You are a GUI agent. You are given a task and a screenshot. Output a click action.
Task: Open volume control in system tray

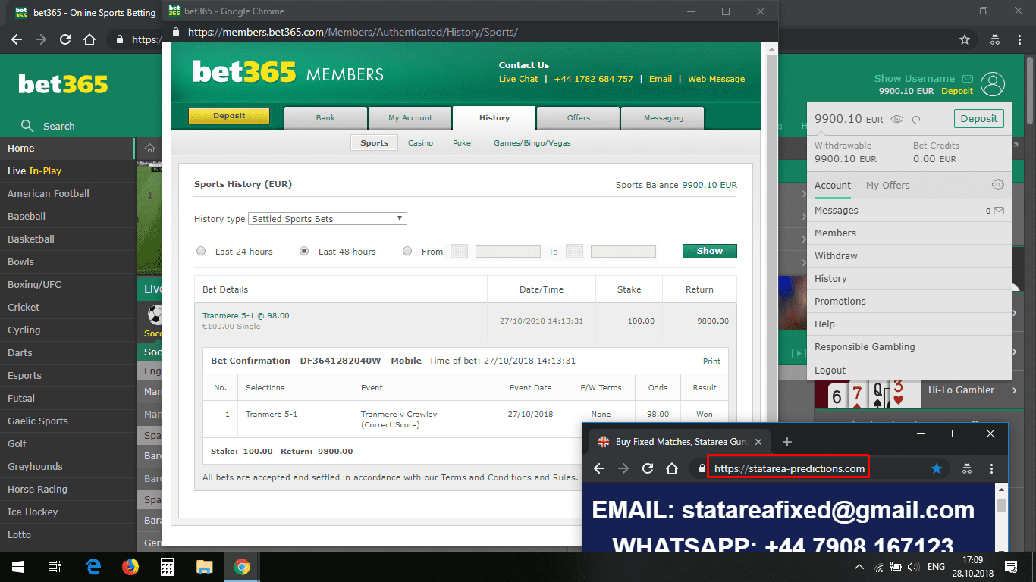pyautogui.click(x=913, y=567)
